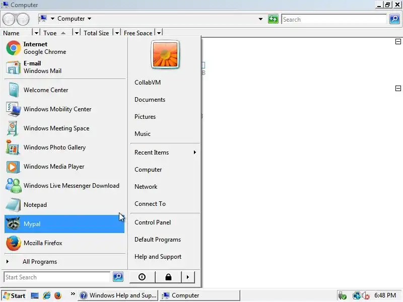Click the Forward button in Computer window
The height and width of the screenshot is (302, 403).
(x=23, y=19)
